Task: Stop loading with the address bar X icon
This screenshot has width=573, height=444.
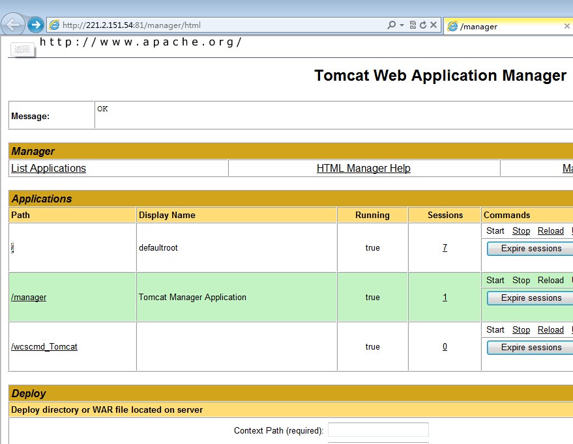Action: tap(433, 25)
